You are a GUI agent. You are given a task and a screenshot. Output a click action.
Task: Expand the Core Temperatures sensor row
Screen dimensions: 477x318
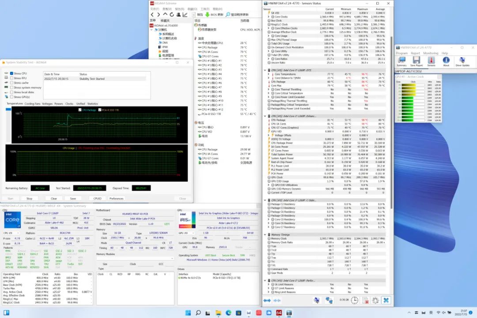pos(269,74)
